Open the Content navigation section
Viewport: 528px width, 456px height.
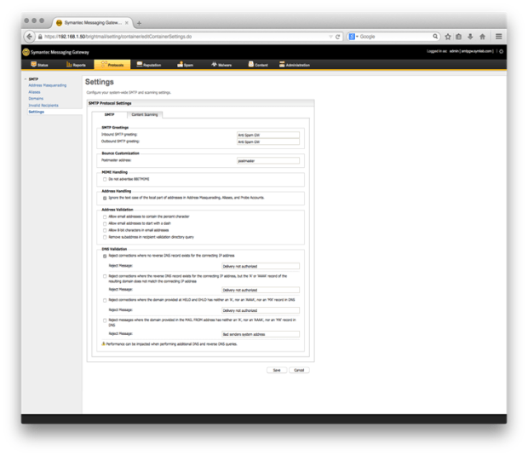[x=258, y=65]
